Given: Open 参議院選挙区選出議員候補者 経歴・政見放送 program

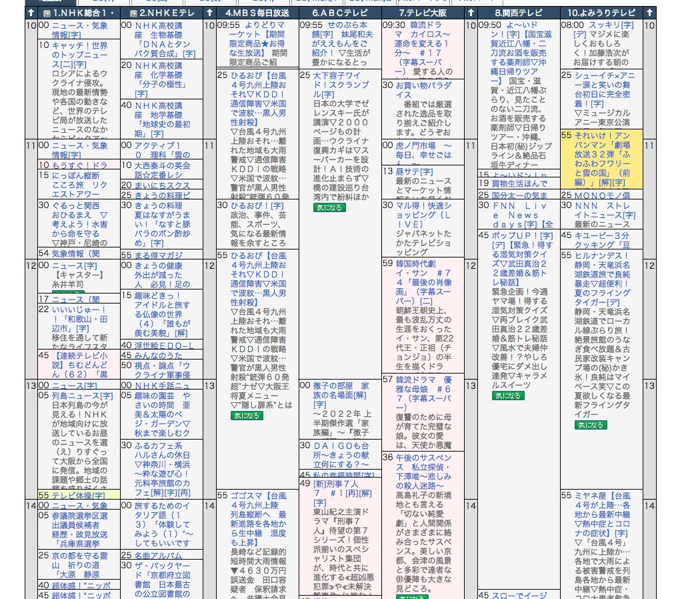Looking at the screenshot, I should pos(79,530).
